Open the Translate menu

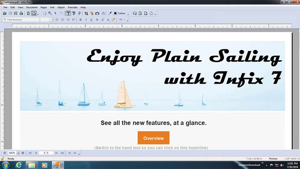click(73, 7)
